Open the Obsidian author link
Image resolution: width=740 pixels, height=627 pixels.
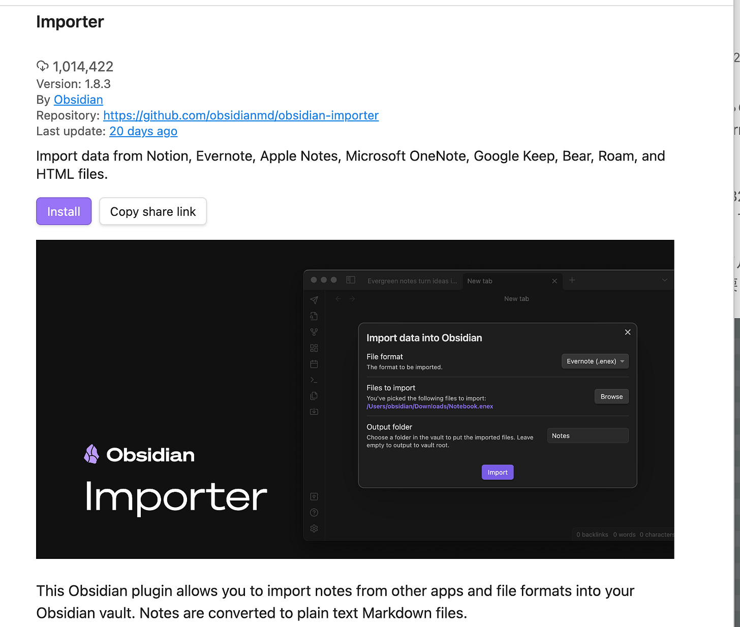[78, 100]
